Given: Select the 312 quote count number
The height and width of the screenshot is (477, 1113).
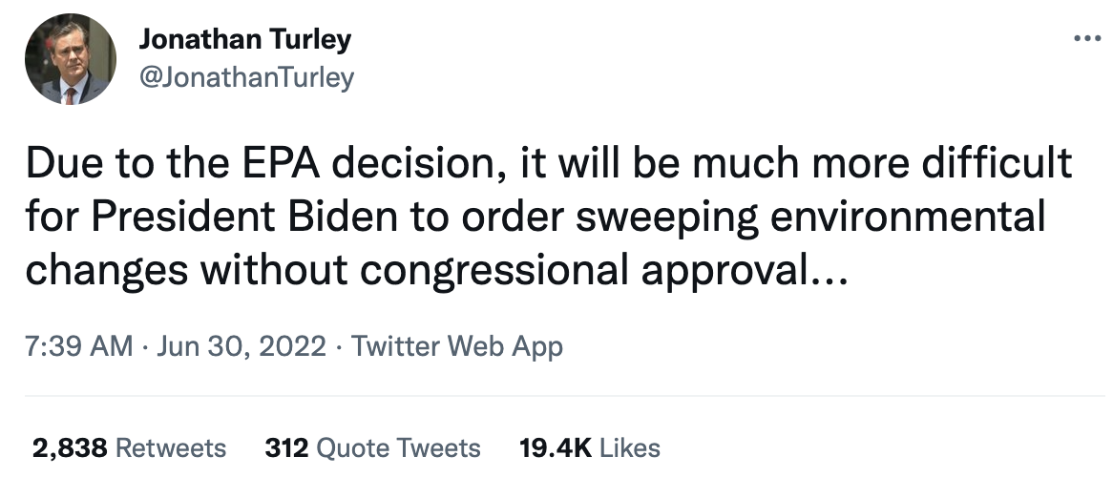Looking at the screenshot, I should tap(284, 446).
